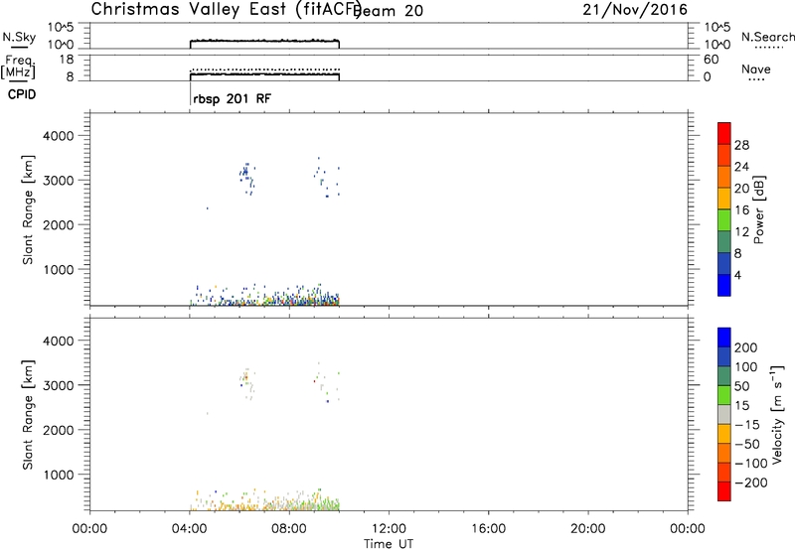Click the 'Beam 20' label
795x550 pixels.
coord(389,10)
